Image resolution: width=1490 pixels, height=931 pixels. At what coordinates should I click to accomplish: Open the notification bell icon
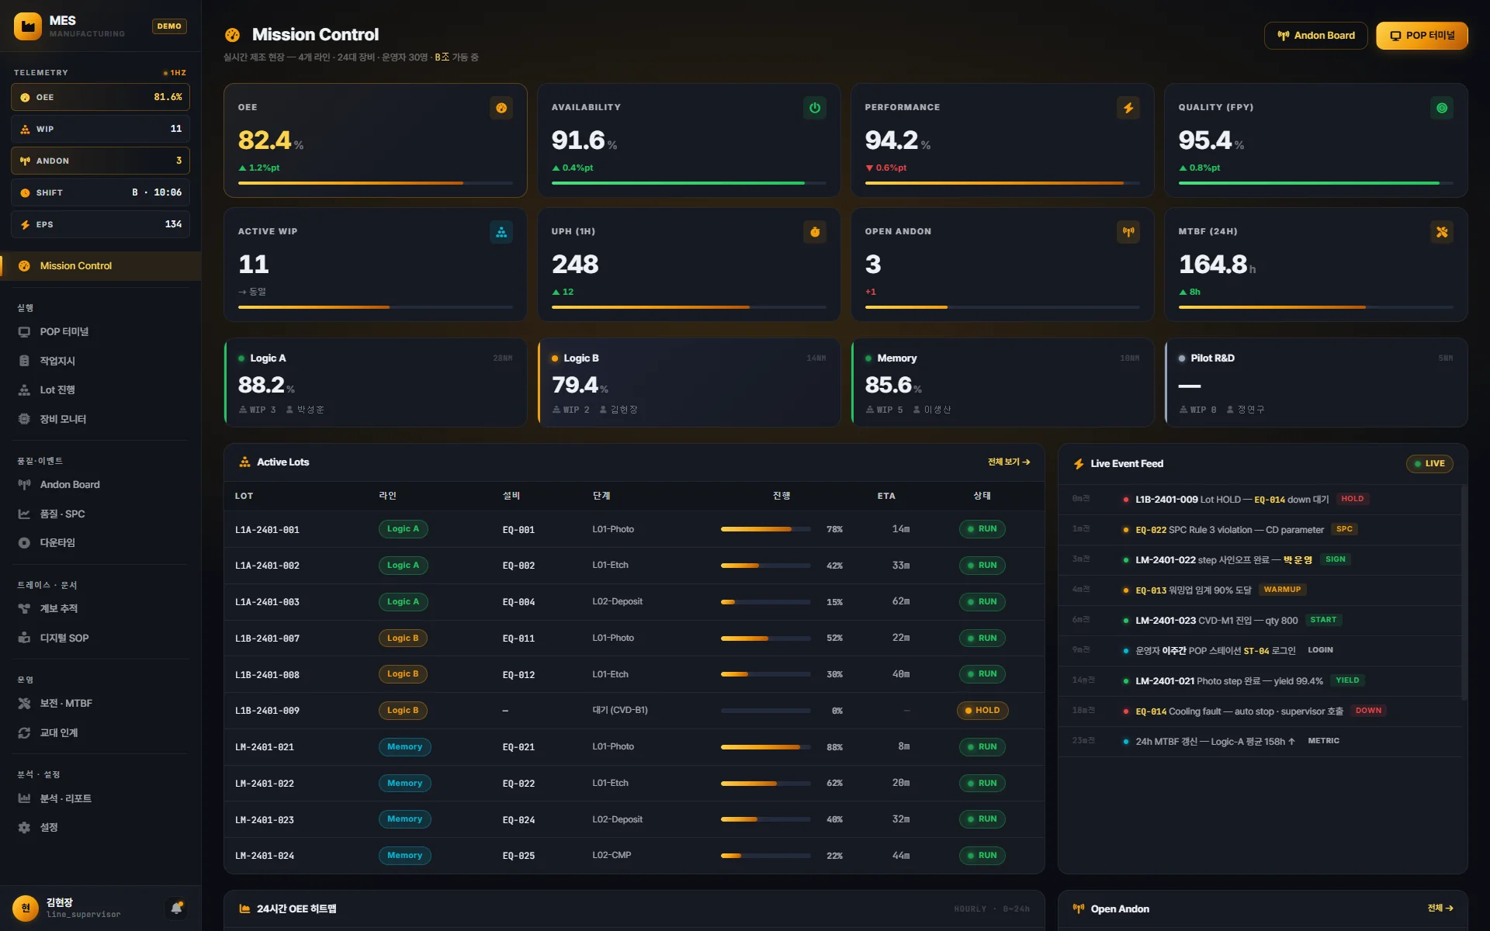177,908
